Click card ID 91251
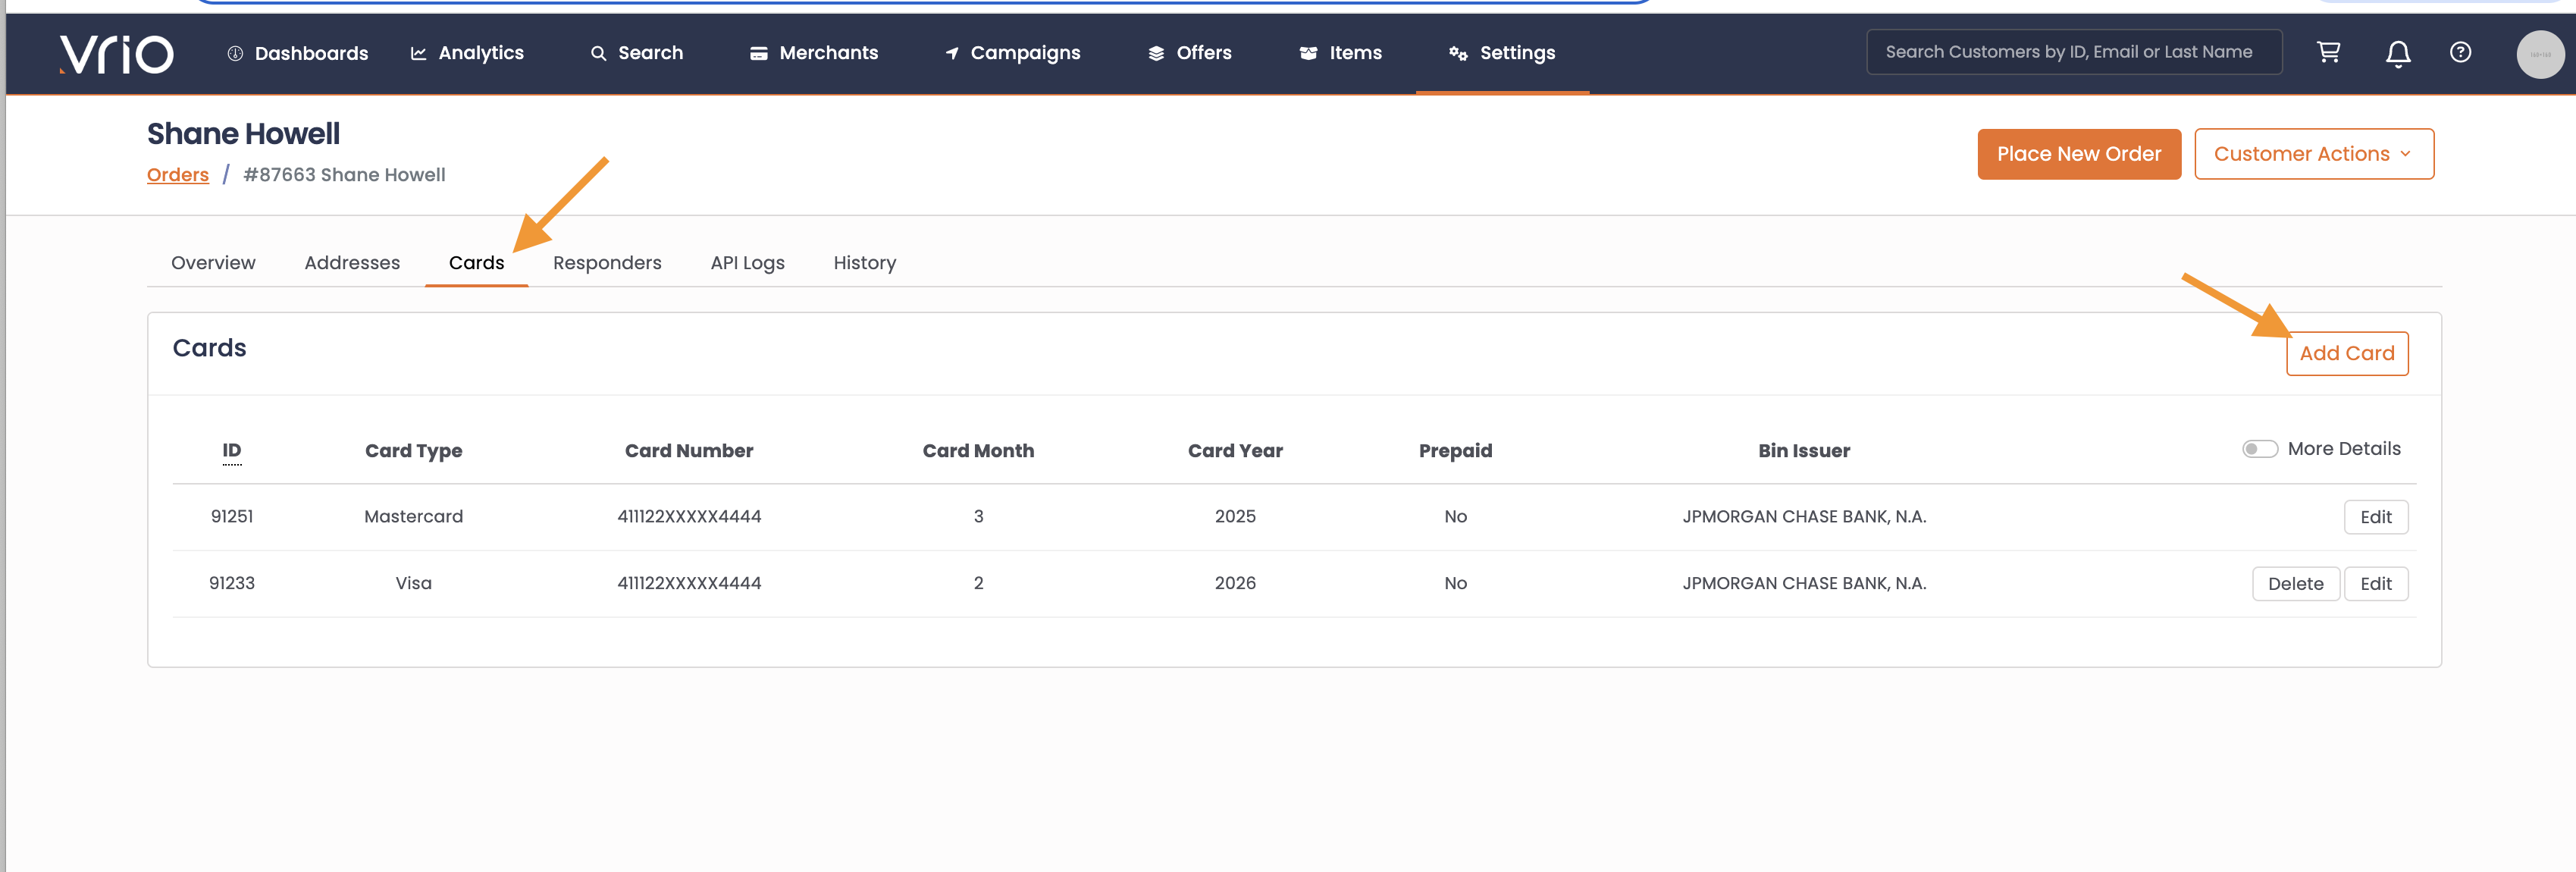 tap(232, 517)
